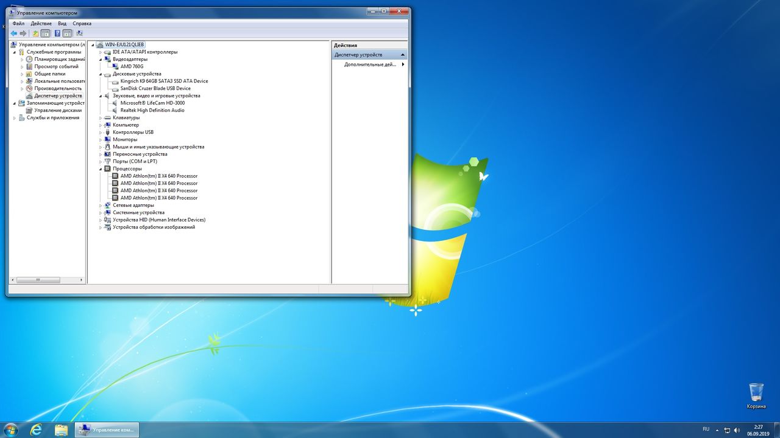Viewport: 780px width, 438px height.
Task: Open the Действие menu
Action: coord(41,23)
